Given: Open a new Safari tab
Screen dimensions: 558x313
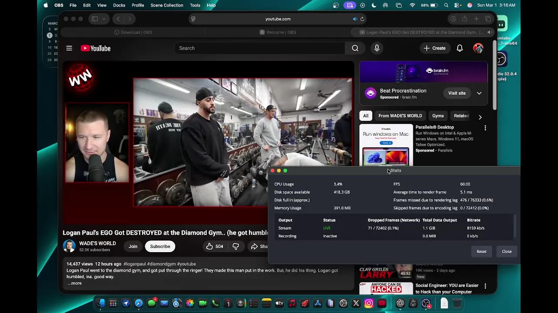Looking at the screenshot, I should pos(476,19).
